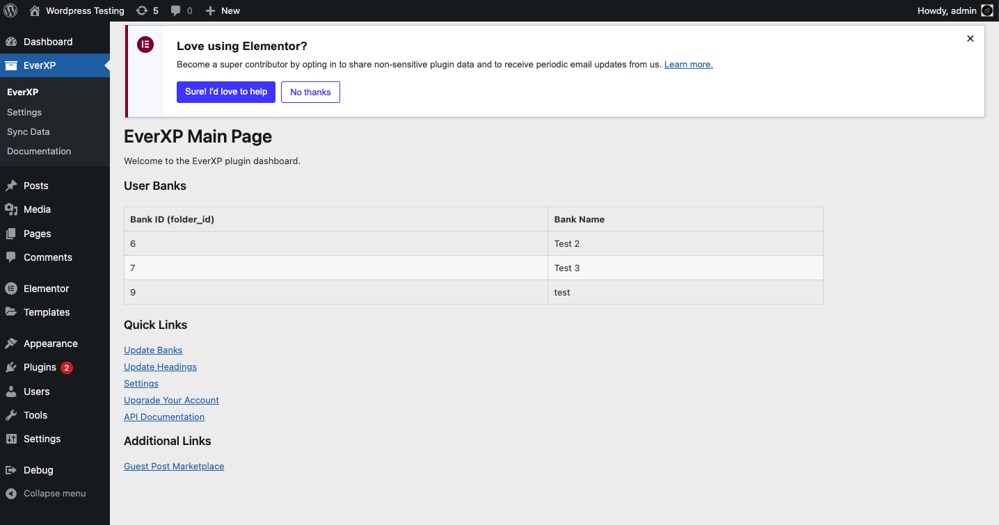Click the Bank ID cell showing 9
999x525 pixels.
[336, 292]
